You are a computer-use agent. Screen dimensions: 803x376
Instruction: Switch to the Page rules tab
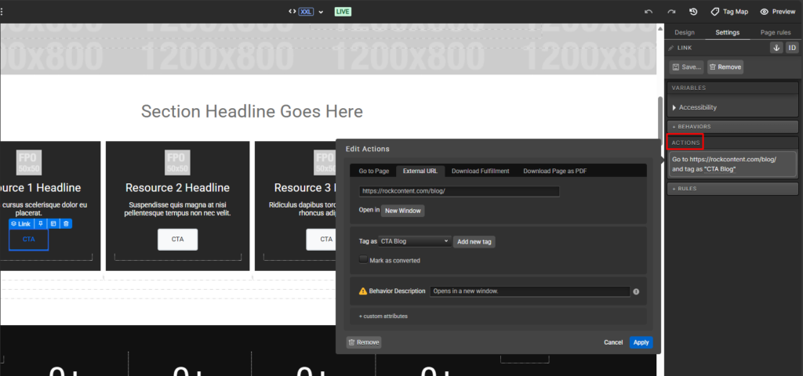[x=776, y=32]
